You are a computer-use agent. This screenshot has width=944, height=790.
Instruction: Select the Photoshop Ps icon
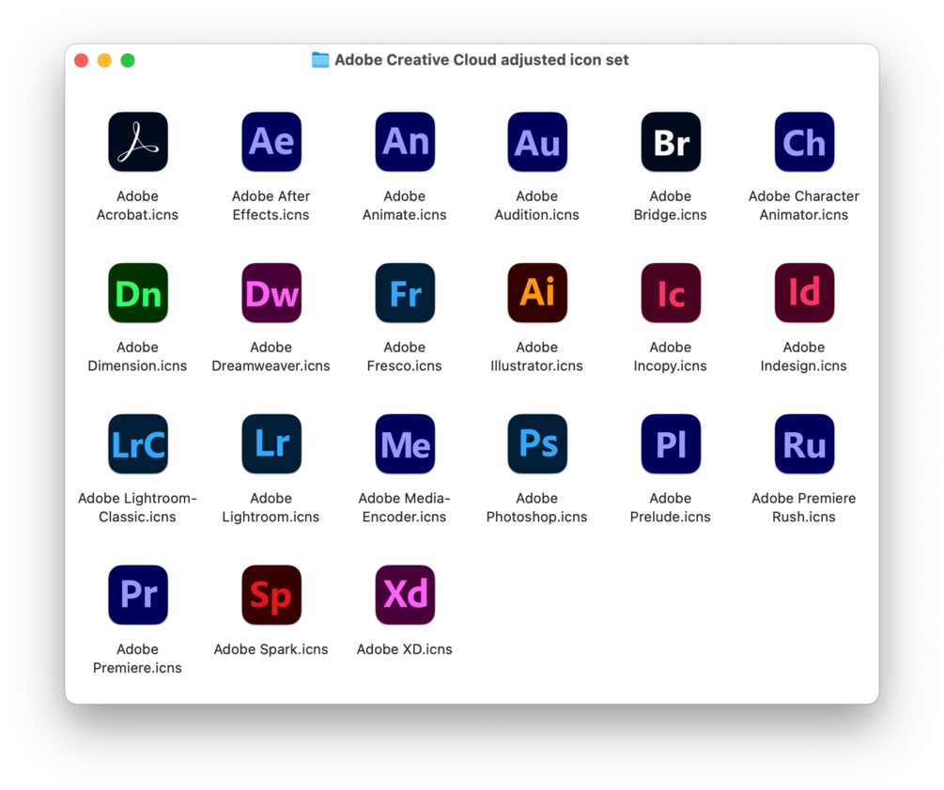click(537, 443)
